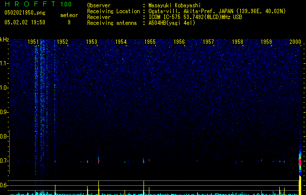The image size is (306, 195).
Task: Click the Observer field label
Action: point(99,5)
